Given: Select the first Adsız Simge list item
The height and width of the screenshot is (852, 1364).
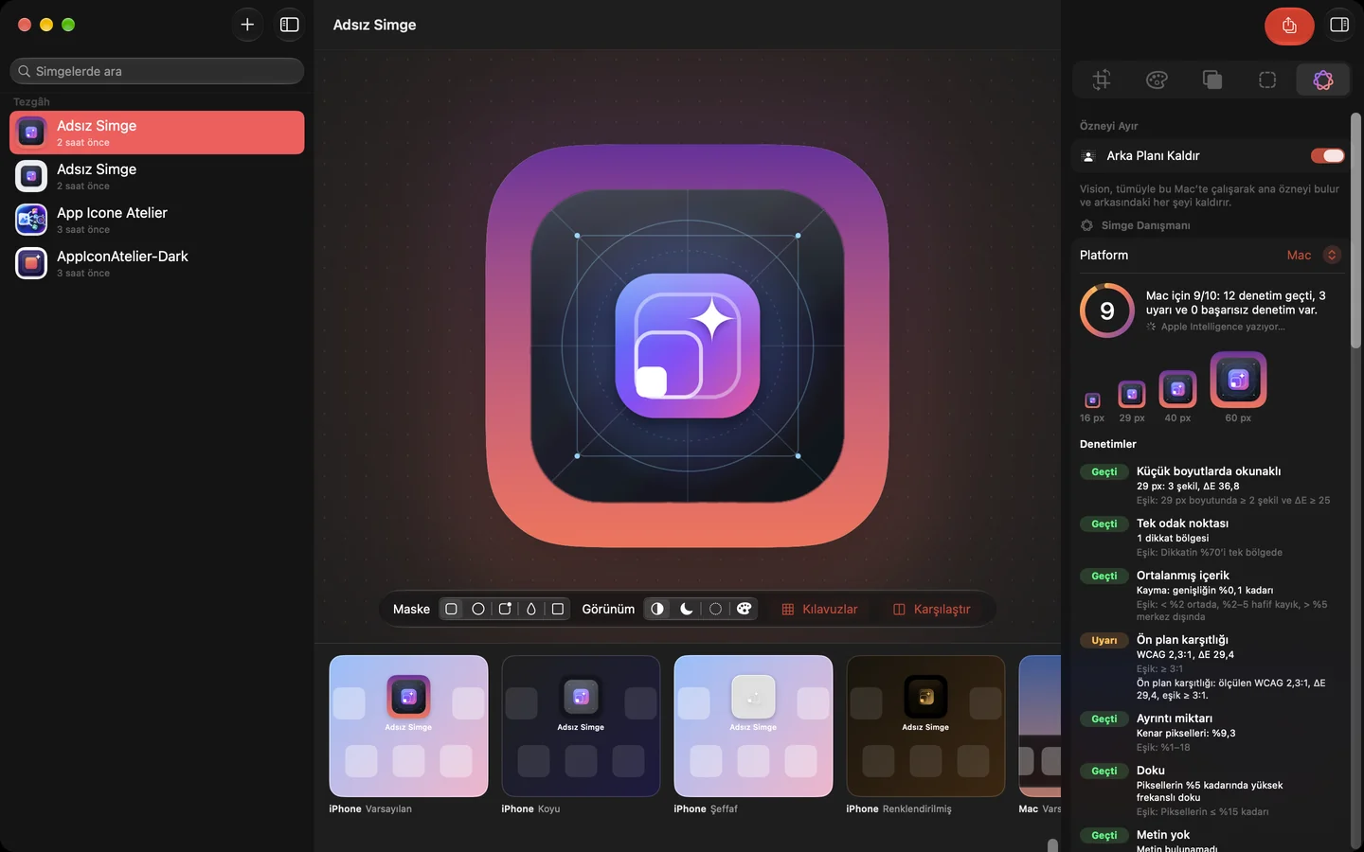Looking at the screenshot, I should pos(157,133).
